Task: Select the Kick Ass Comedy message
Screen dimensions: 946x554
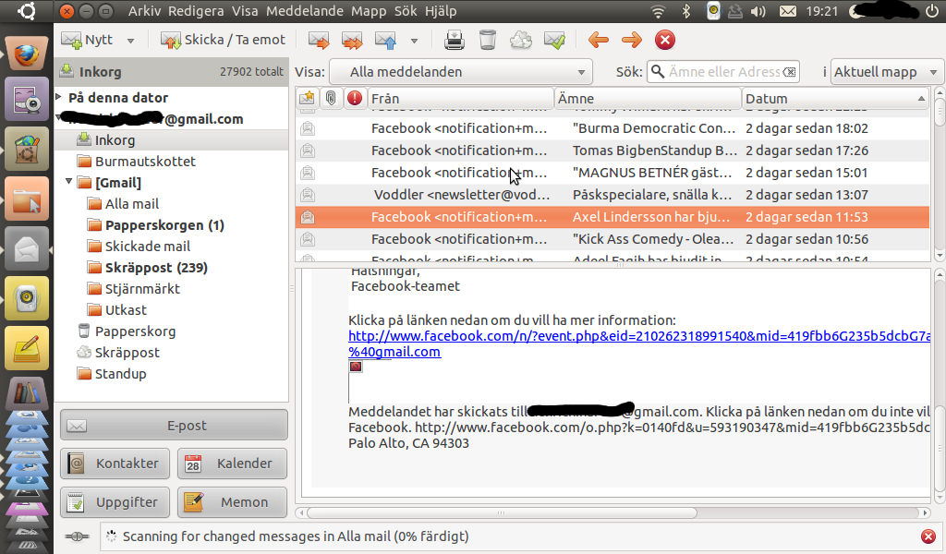Action: click(612, 239)
